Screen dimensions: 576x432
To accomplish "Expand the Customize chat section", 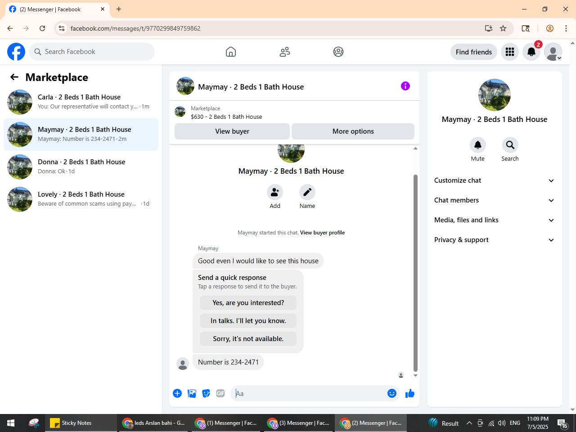I will coord(495,180).
